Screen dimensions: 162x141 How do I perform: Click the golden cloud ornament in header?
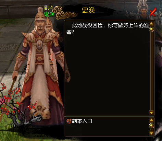tap(64, 13)
